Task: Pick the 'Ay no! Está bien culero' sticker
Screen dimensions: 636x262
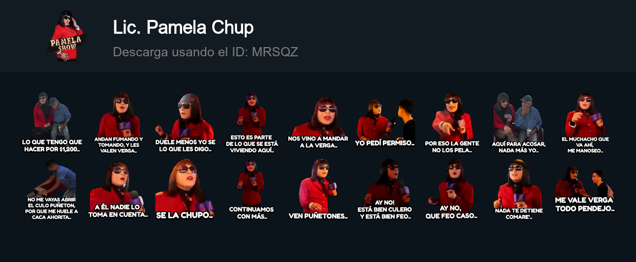Action: tap(385, 190)
